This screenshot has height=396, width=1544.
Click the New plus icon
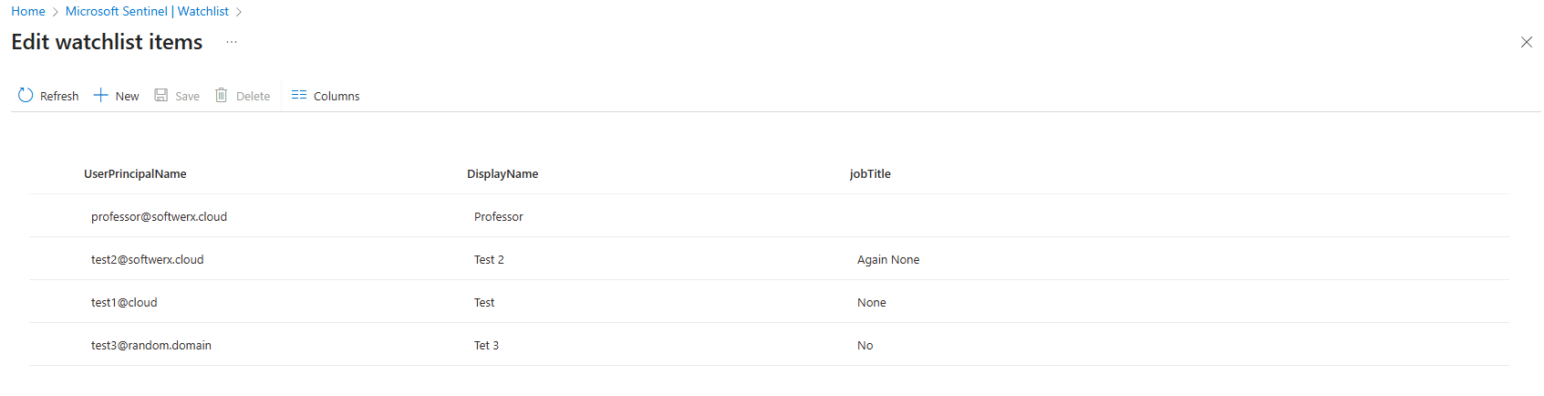(x=101, y=95)
